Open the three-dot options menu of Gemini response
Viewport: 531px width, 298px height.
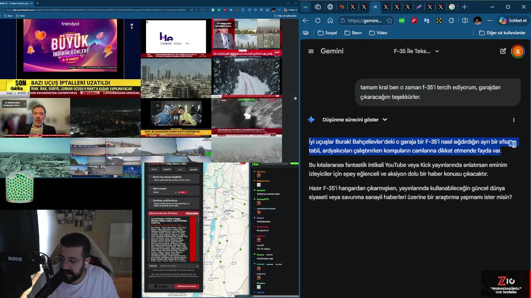point(514,120)
